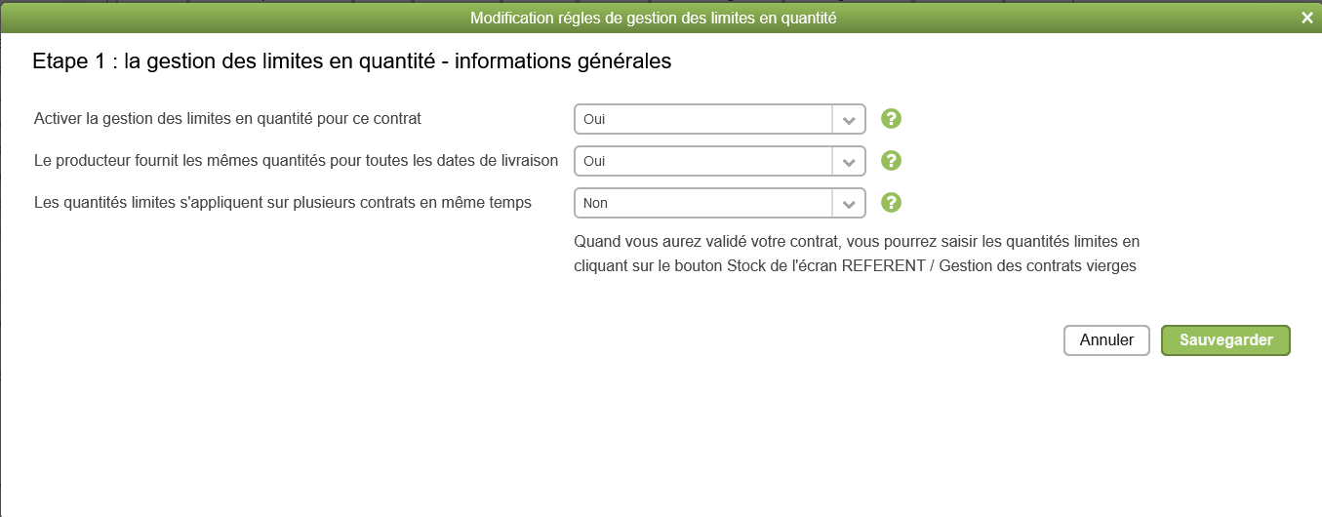
Task: Open arrow of 'mêmes quantités' producer dropdown
Action: click(x=849, y=162)
